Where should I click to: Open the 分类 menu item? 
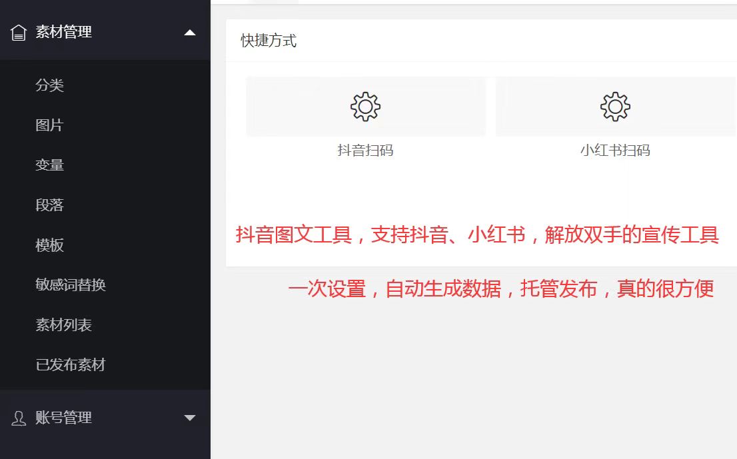coord(49,85)
